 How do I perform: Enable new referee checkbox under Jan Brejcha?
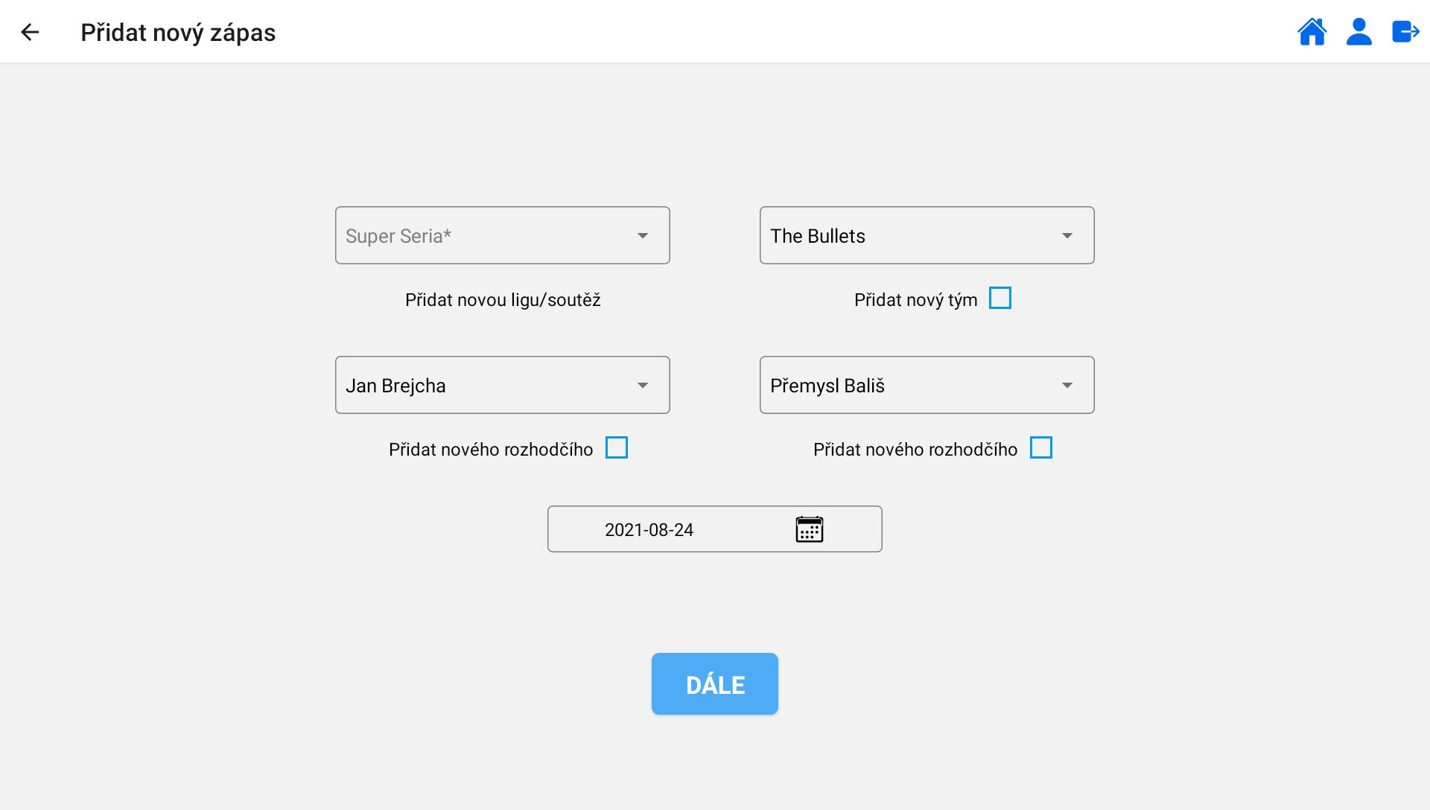tap(616, 448)
